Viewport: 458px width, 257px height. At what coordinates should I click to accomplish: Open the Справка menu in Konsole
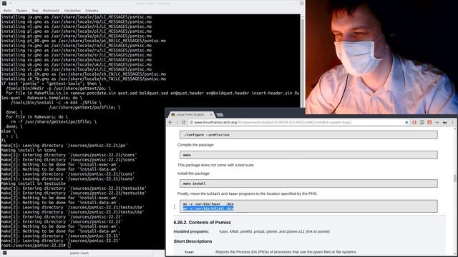[92, 11]
